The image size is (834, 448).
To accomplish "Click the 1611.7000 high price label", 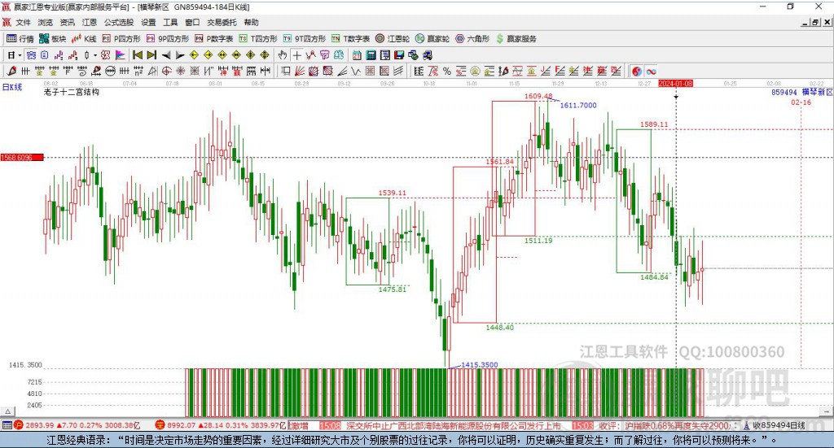I will (x=578, y=105).
